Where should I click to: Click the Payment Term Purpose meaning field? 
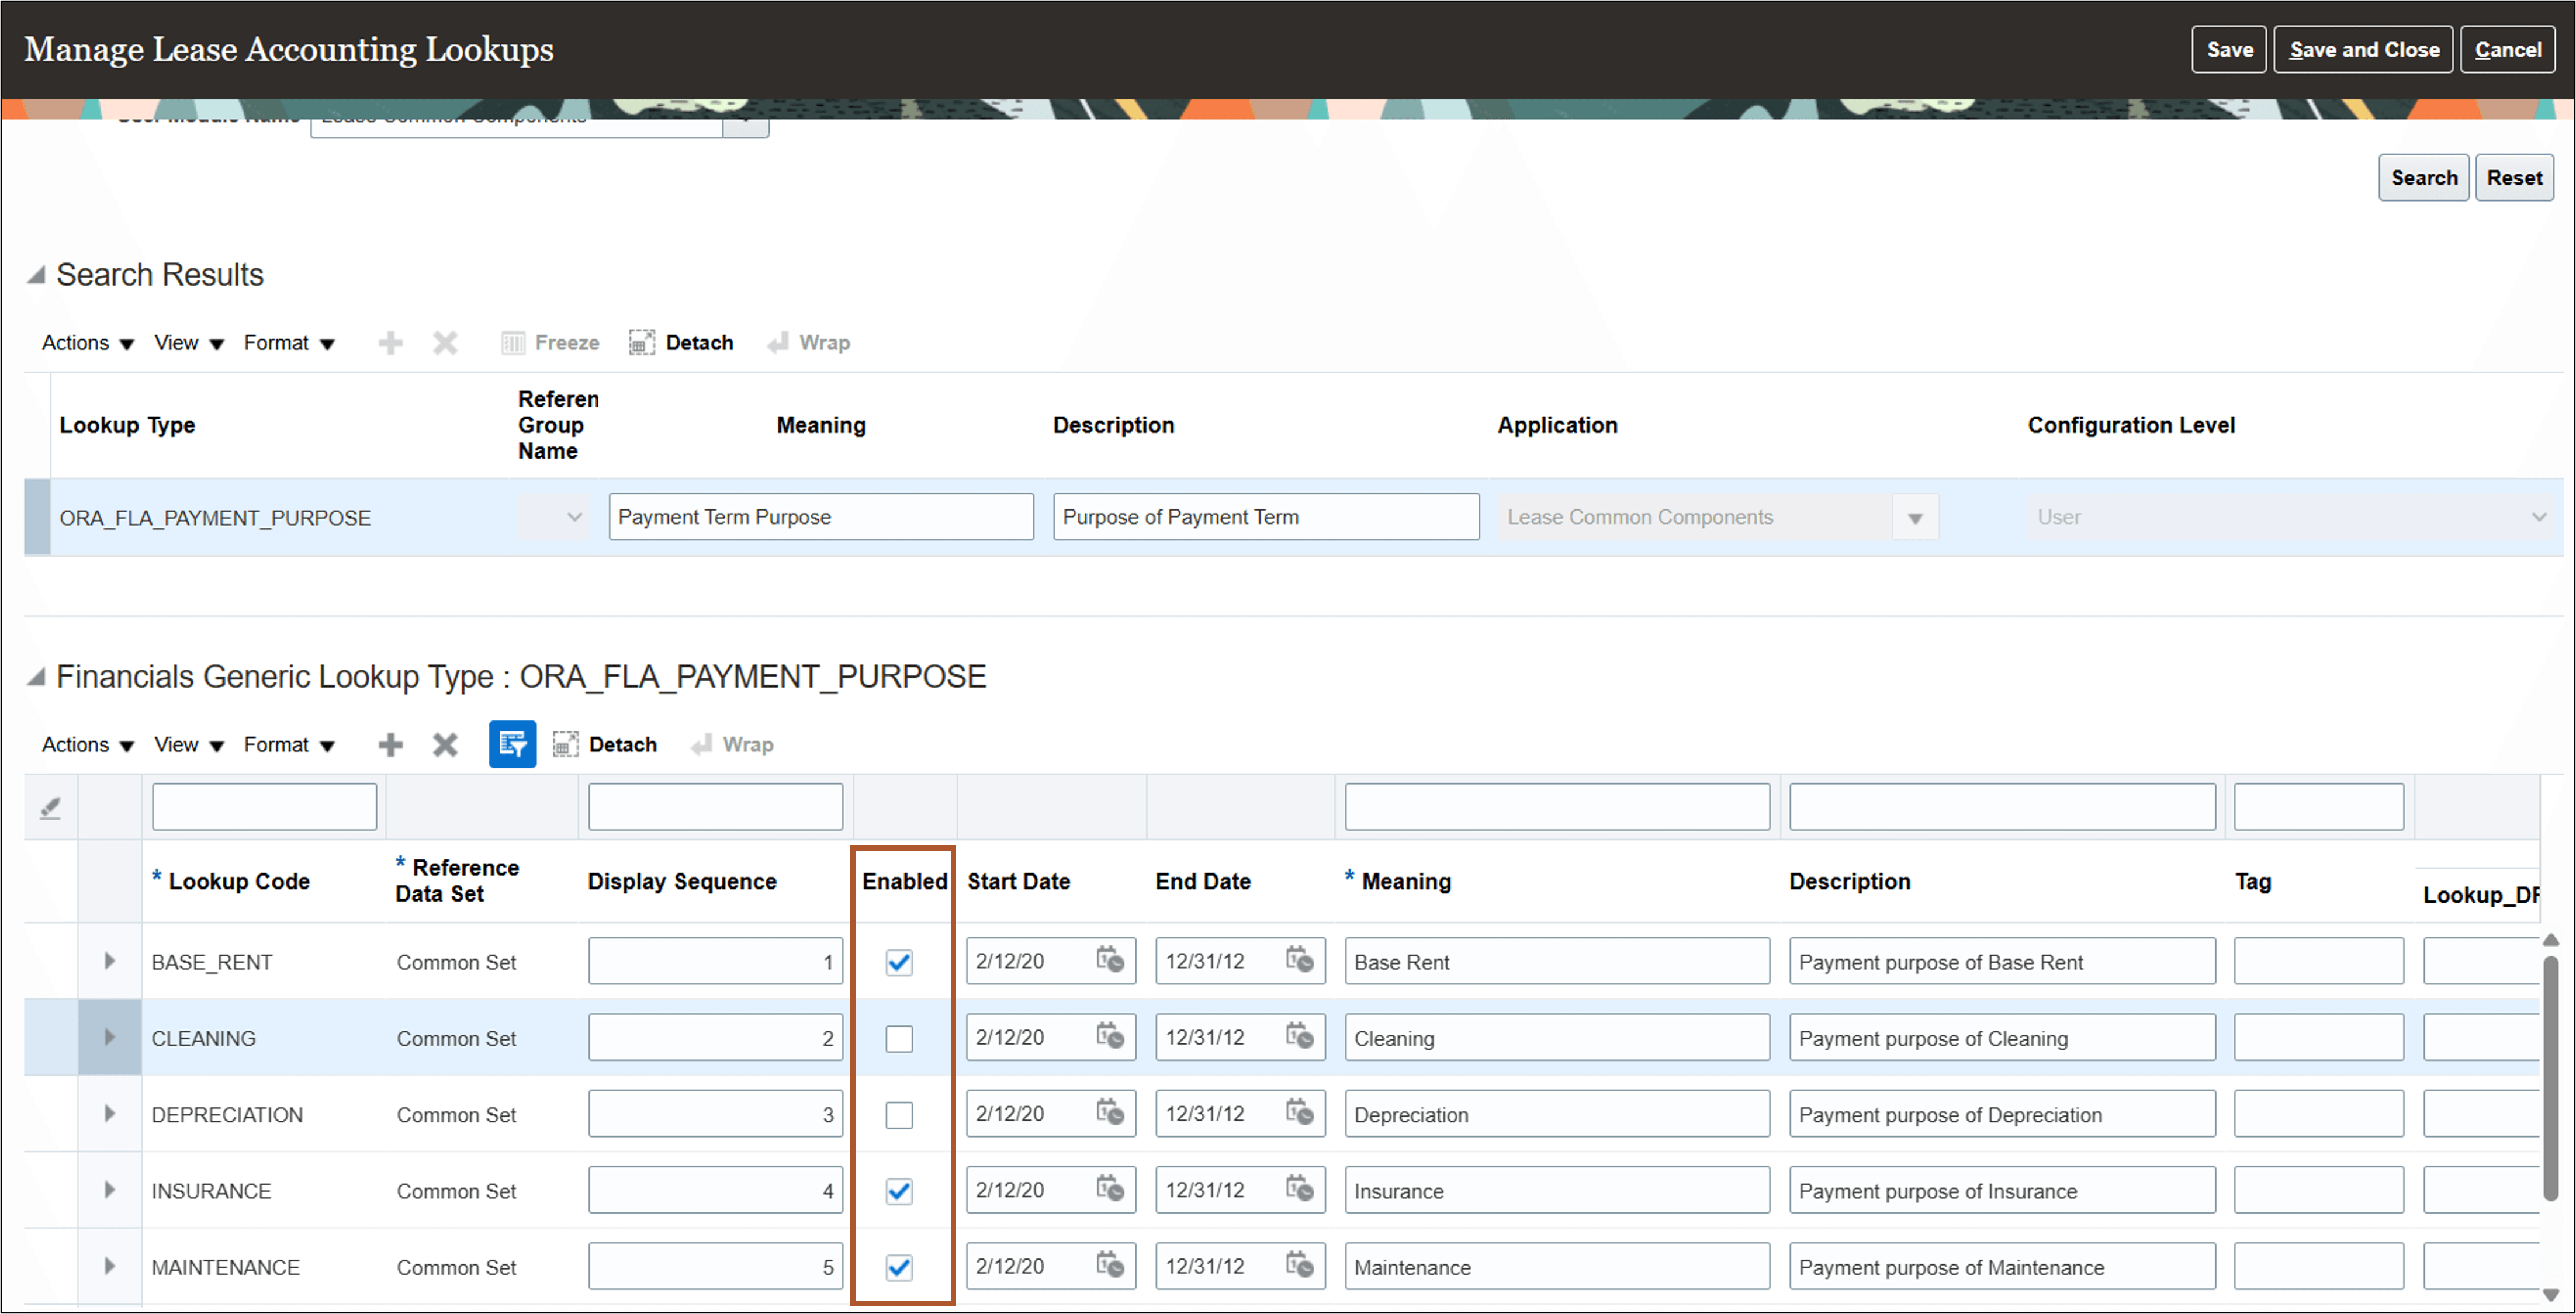tap(821, 517)
